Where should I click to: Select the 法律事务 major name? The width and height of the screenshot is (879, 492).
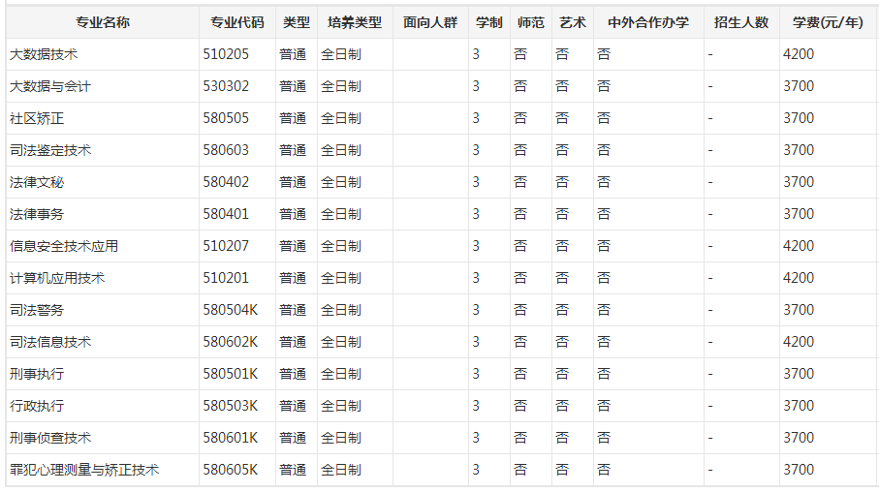coord(37,214)
